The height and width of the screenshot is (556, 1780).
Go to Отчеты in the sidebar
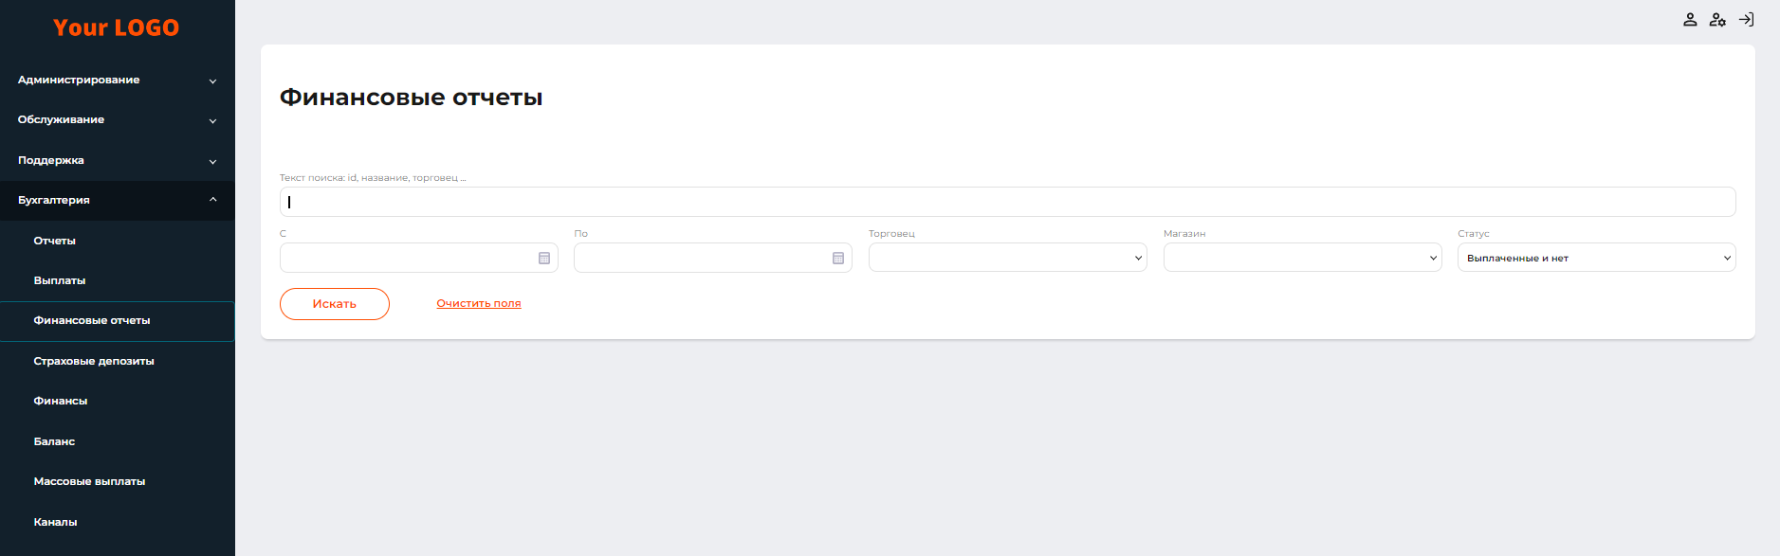click(55, 241)
